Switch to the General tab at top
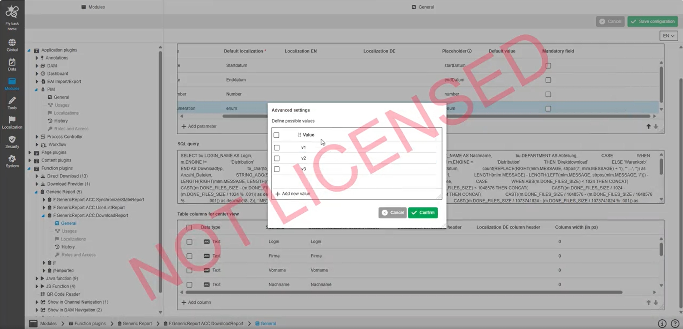The width and height of the screenshot is (683, 329). pos(423,7)
